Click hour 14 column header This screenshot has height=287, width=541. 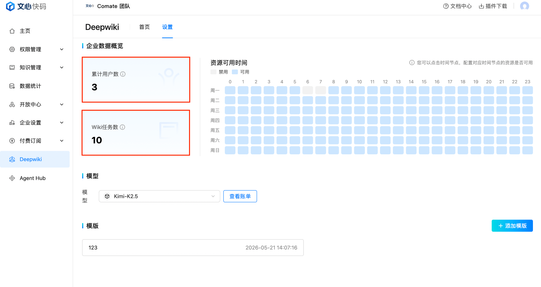411,82
